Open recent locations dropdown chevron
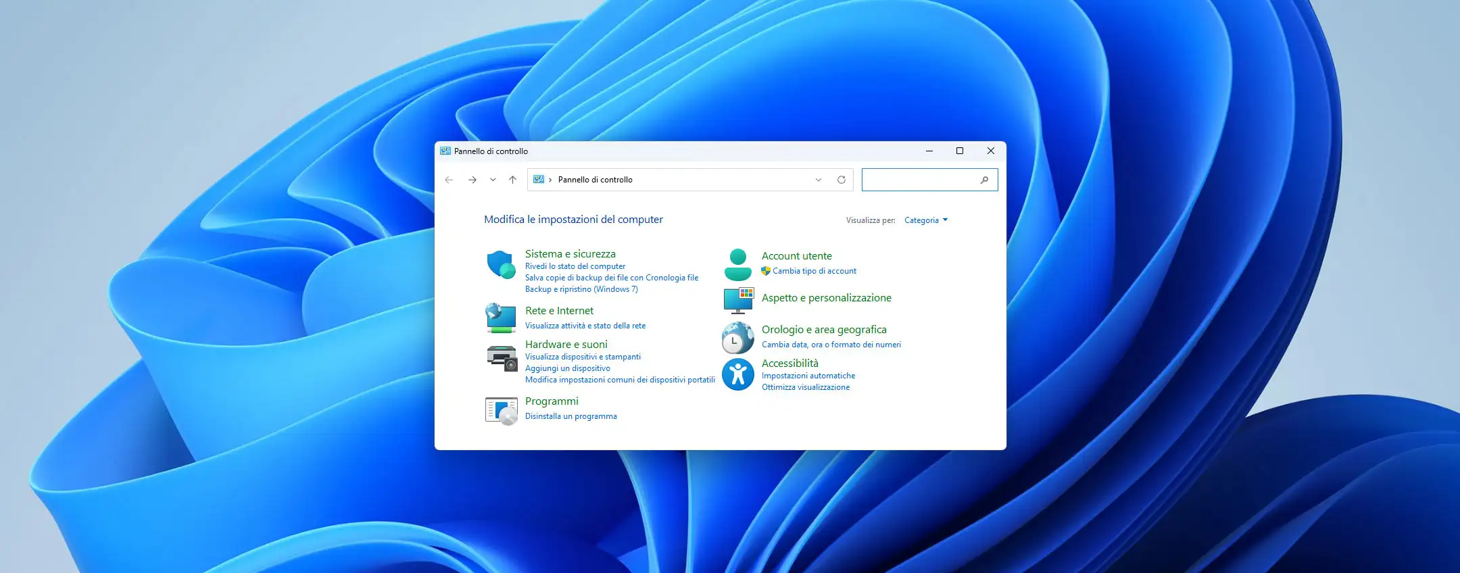 click(x=493, y=180)
